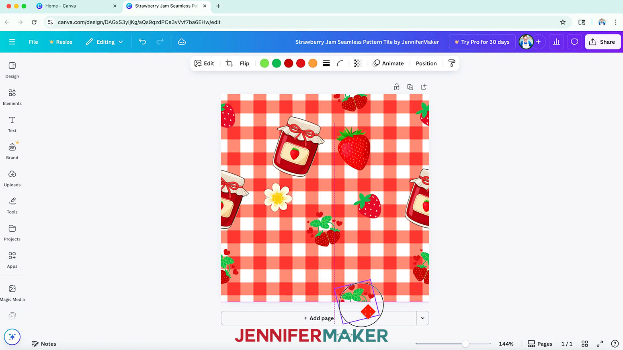Open the transparency checkerboard icon
Viewport: 623px width, 350px height.
tap(358, 63)
